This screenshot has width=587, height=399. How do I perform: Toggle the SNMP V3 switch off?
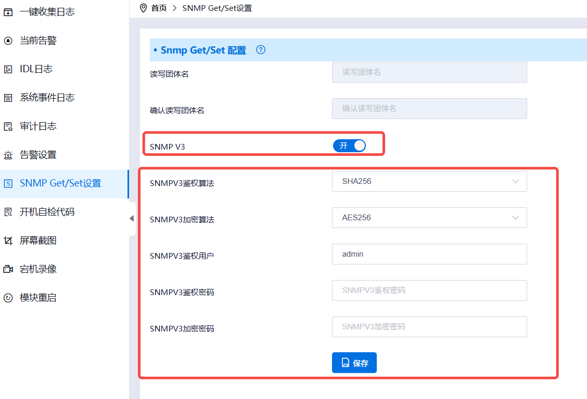coord(349,146)
